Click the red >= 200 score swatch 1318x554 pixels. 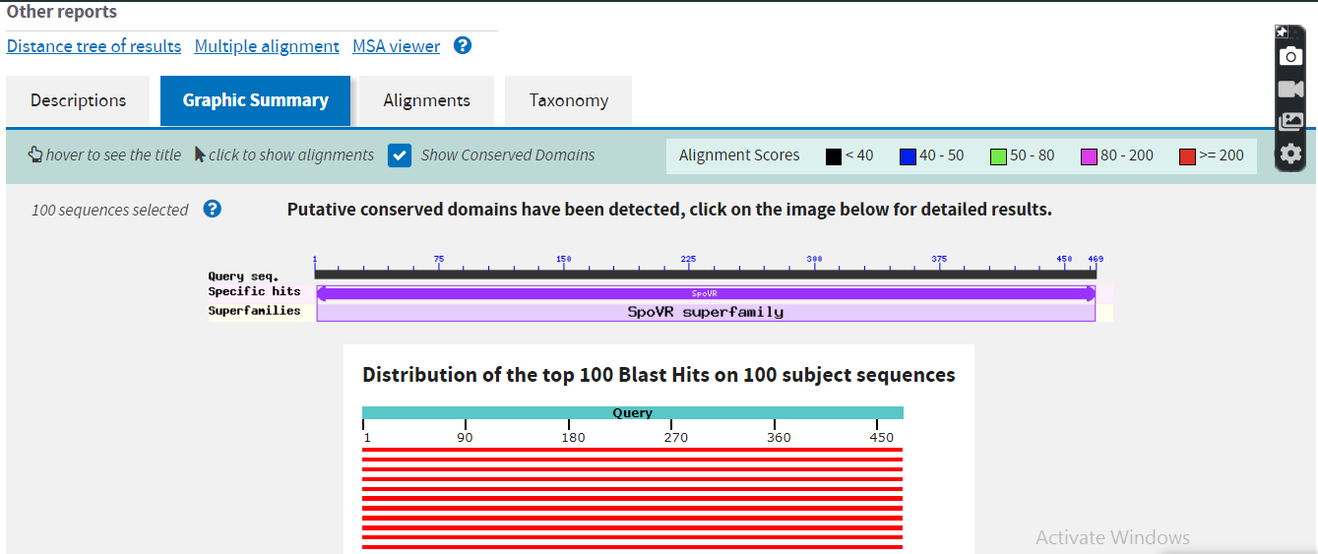[x=1187, y=156]
